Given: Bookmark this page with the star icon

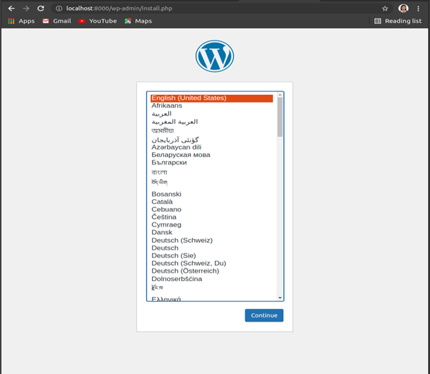Looking at the screenshot, I should click(385, 8).
